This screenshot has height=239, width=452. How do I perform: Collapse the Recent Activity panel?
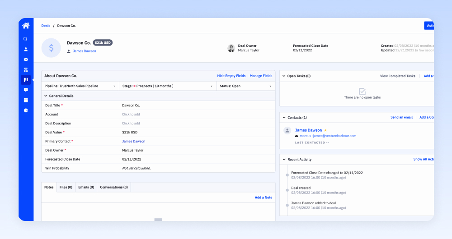pyautogui.click(x=284, y=159)
